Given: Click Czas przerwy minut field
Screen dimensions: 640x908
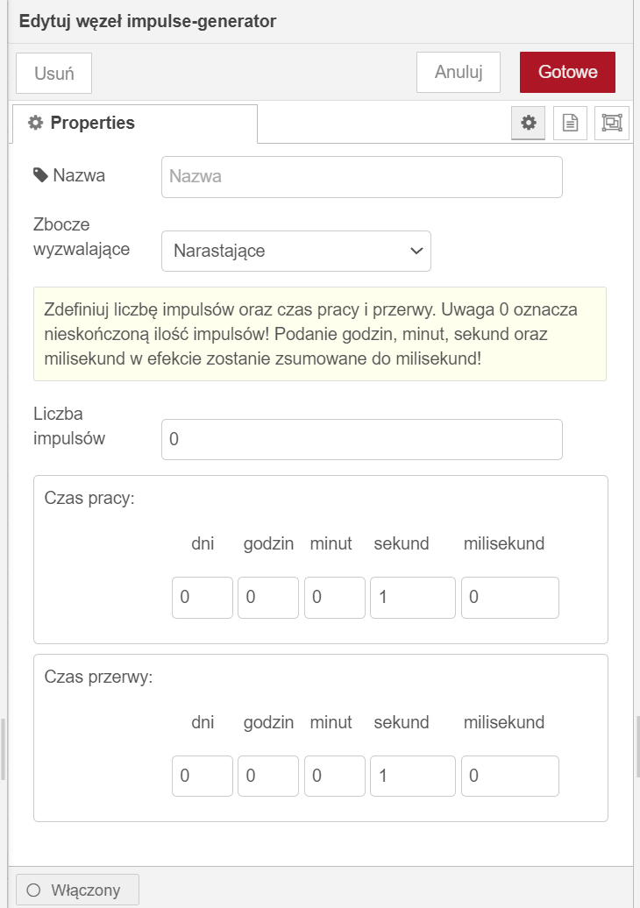Looking at the screenshot, I should (335, 776).
